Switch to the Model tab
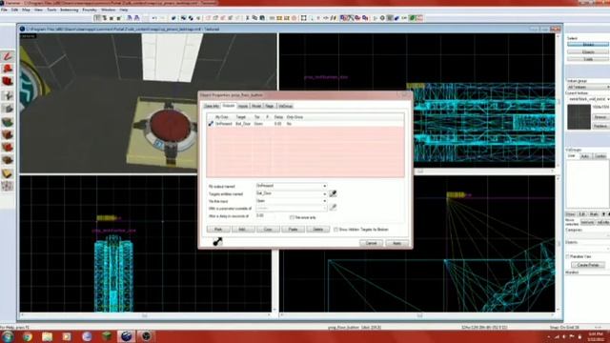This screenshot has height=343, width=610. (256, 106)
